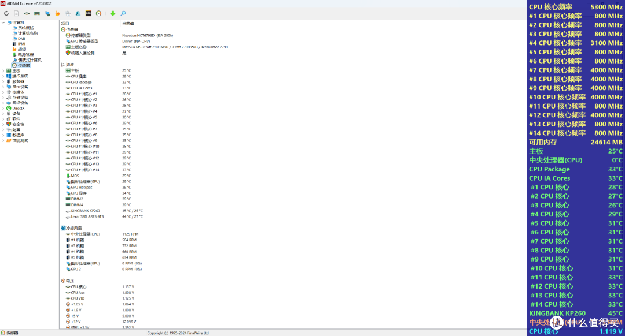Click the 冷却风扇 section fan icon
625x336 pixels.
[63, 228]
